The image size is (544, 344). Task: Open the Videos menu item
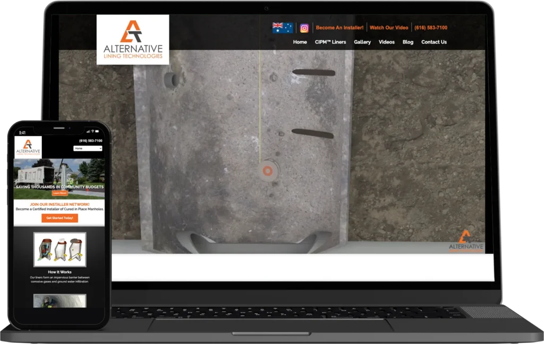(x=386, y=42)
